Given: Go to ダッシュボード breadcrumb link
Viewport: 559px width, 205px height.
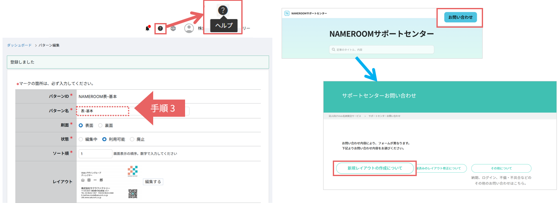Looking at the screenshot, I should pyautogui.click(x=19, y=45).
